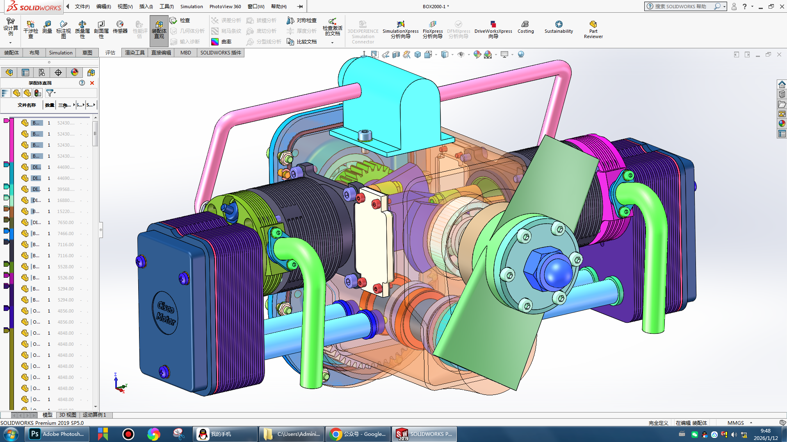Click Previous View icon in view toolbar

386,54
